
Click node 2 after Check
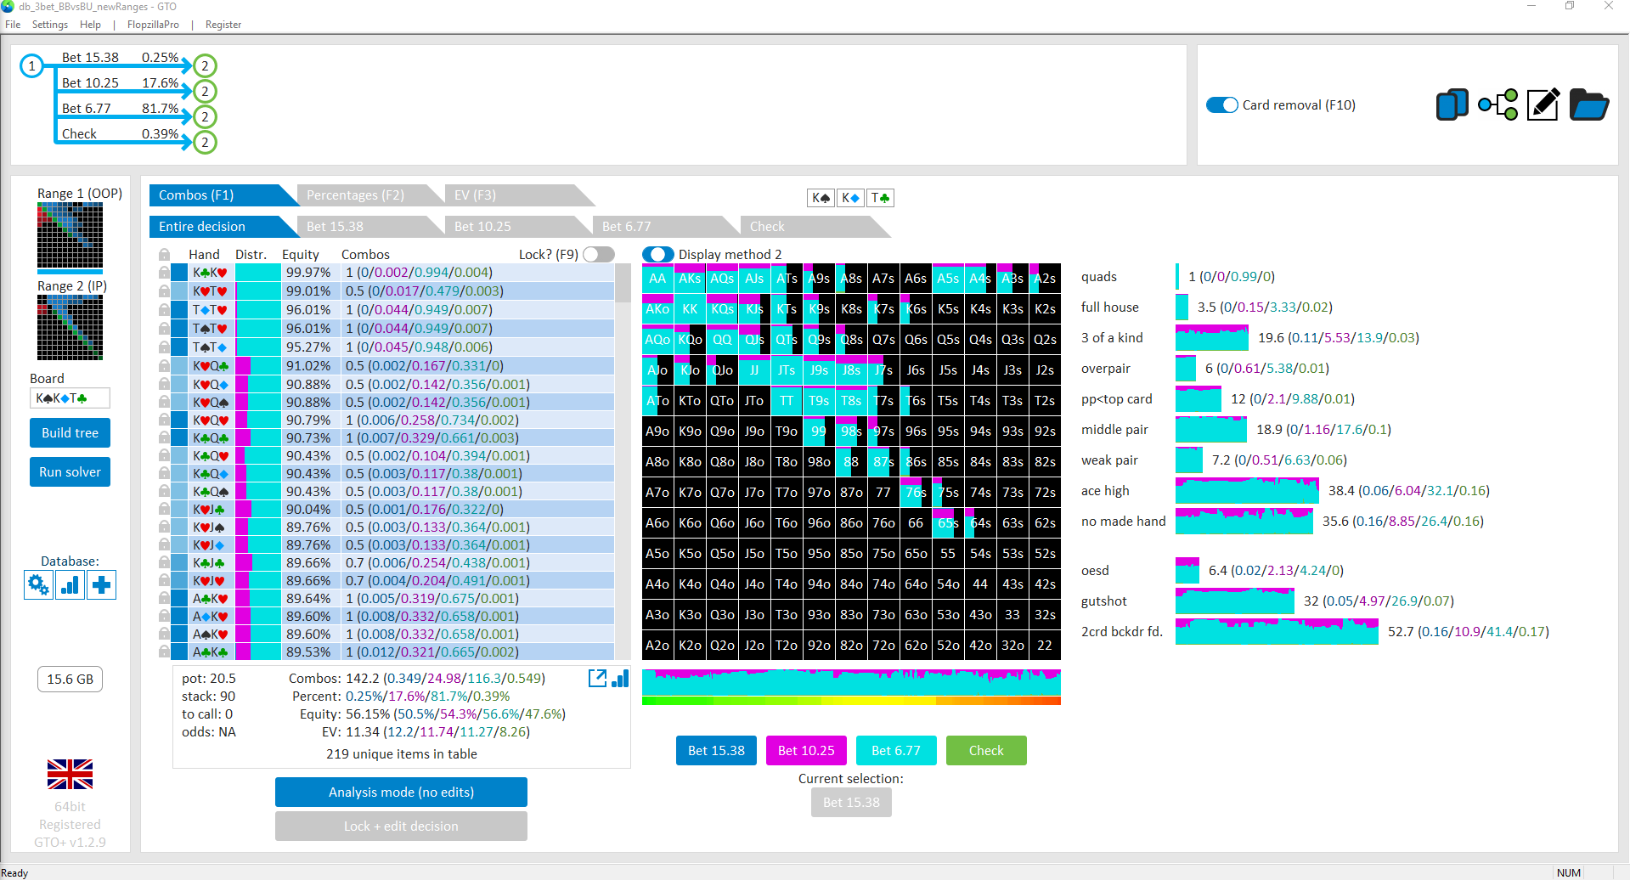(205, 142)
